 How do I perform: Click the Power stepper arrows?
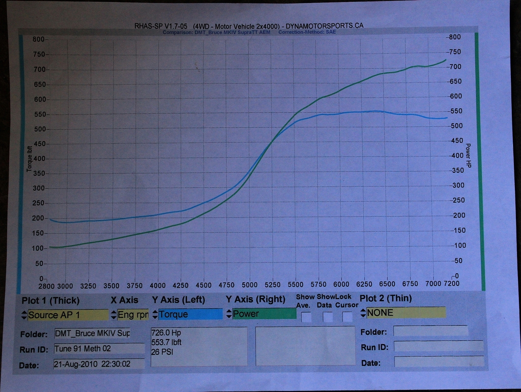230,315
